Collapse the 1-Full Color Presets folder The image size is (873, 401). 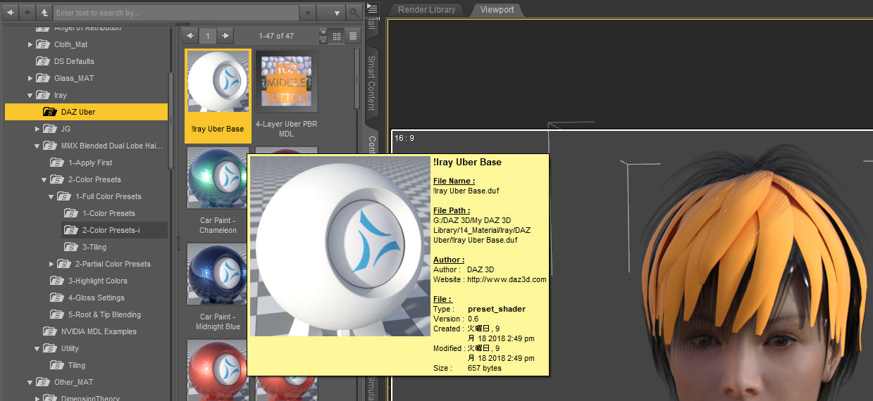[51, 196]
